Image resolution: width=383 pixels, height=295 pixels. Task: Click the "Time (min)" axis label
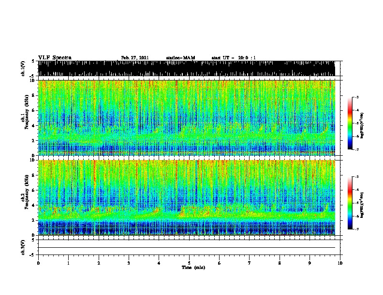pyautogui.click(x=193, y=268)
